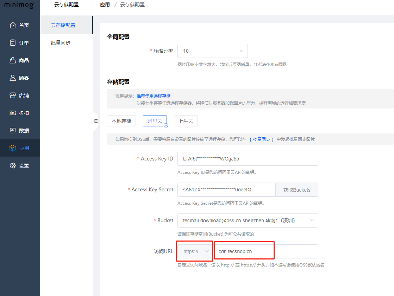394x296 pixels.
Task: Click hint text about 图片压缩率数字越大
Action: (x=232, y=64)
